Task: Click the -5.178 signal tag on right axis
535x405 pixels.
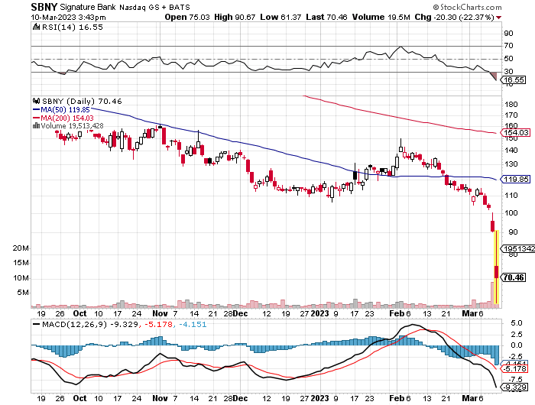Action: point(515,369)
